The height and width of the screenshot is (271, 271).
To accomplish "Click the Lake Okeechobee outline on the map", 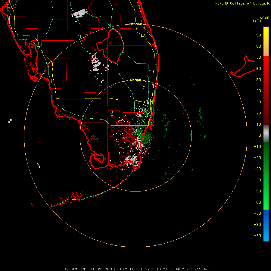I will coord(110,46).
